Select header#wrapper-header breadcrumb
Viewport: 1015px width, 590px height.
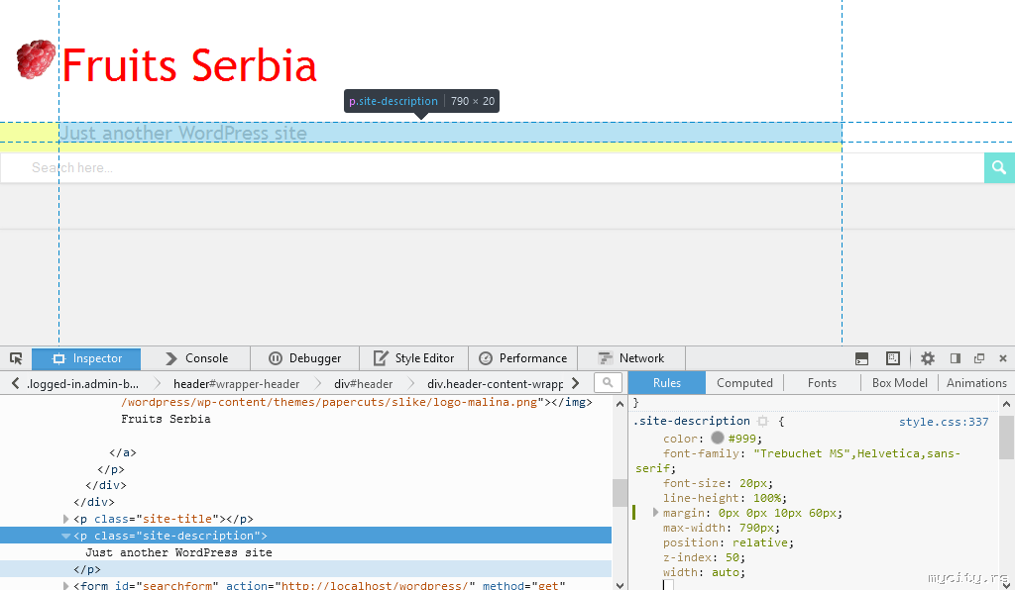coord(236,384)
